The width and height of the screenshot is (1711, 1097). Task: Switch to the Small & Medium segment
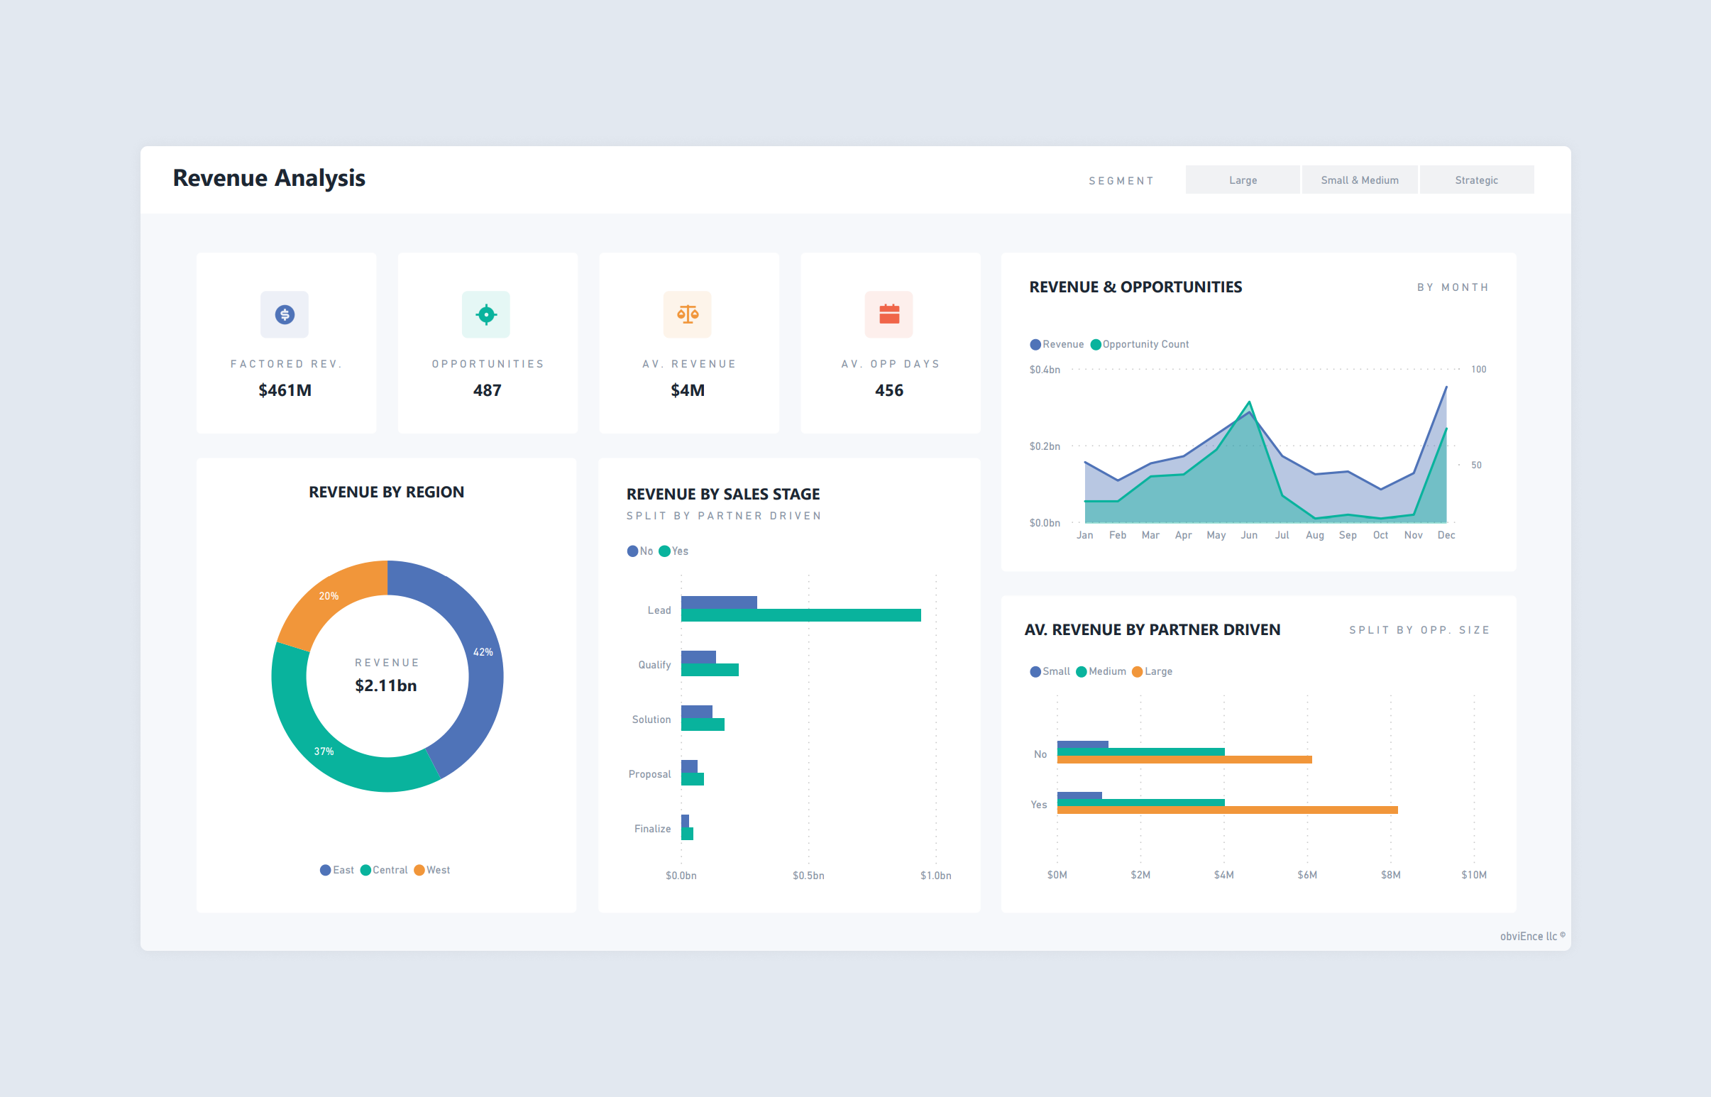(1359, 180)
